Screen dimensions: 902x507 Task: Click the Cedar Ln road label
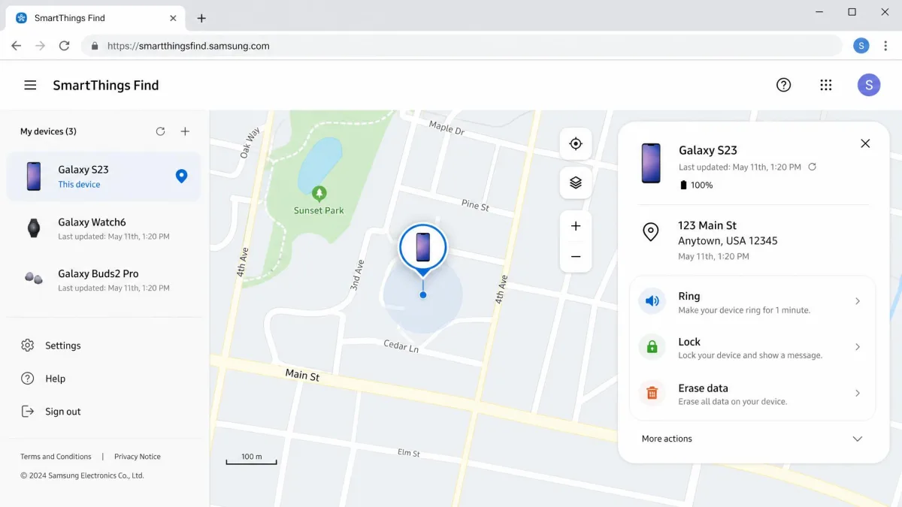401,346
